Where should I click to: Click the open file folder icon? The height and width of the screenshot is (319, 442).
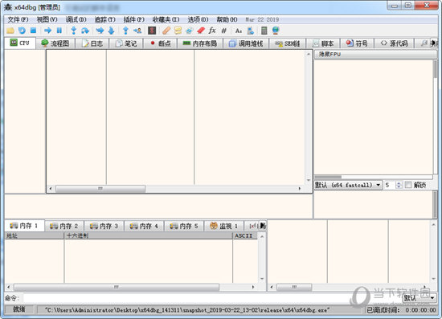(x=10, y=31)
